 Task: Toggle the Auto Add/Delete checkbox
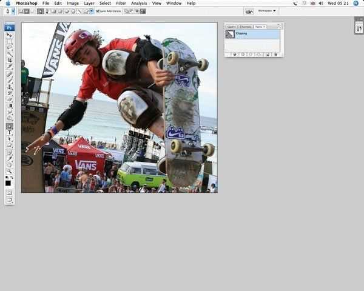click(x=97, y=11)
